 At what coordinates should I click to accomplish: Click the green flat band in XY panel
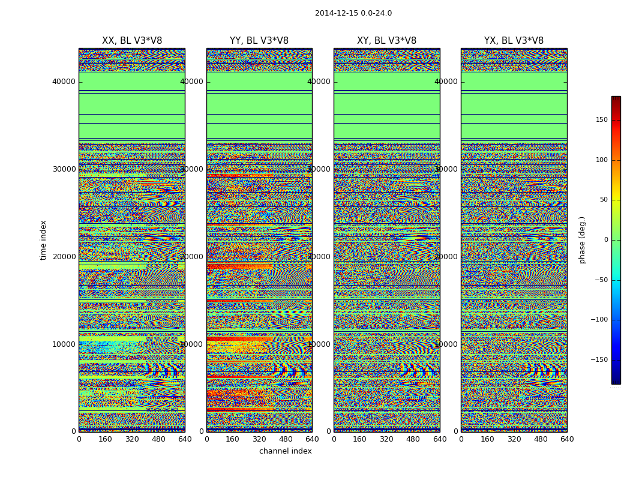point(387,106)
